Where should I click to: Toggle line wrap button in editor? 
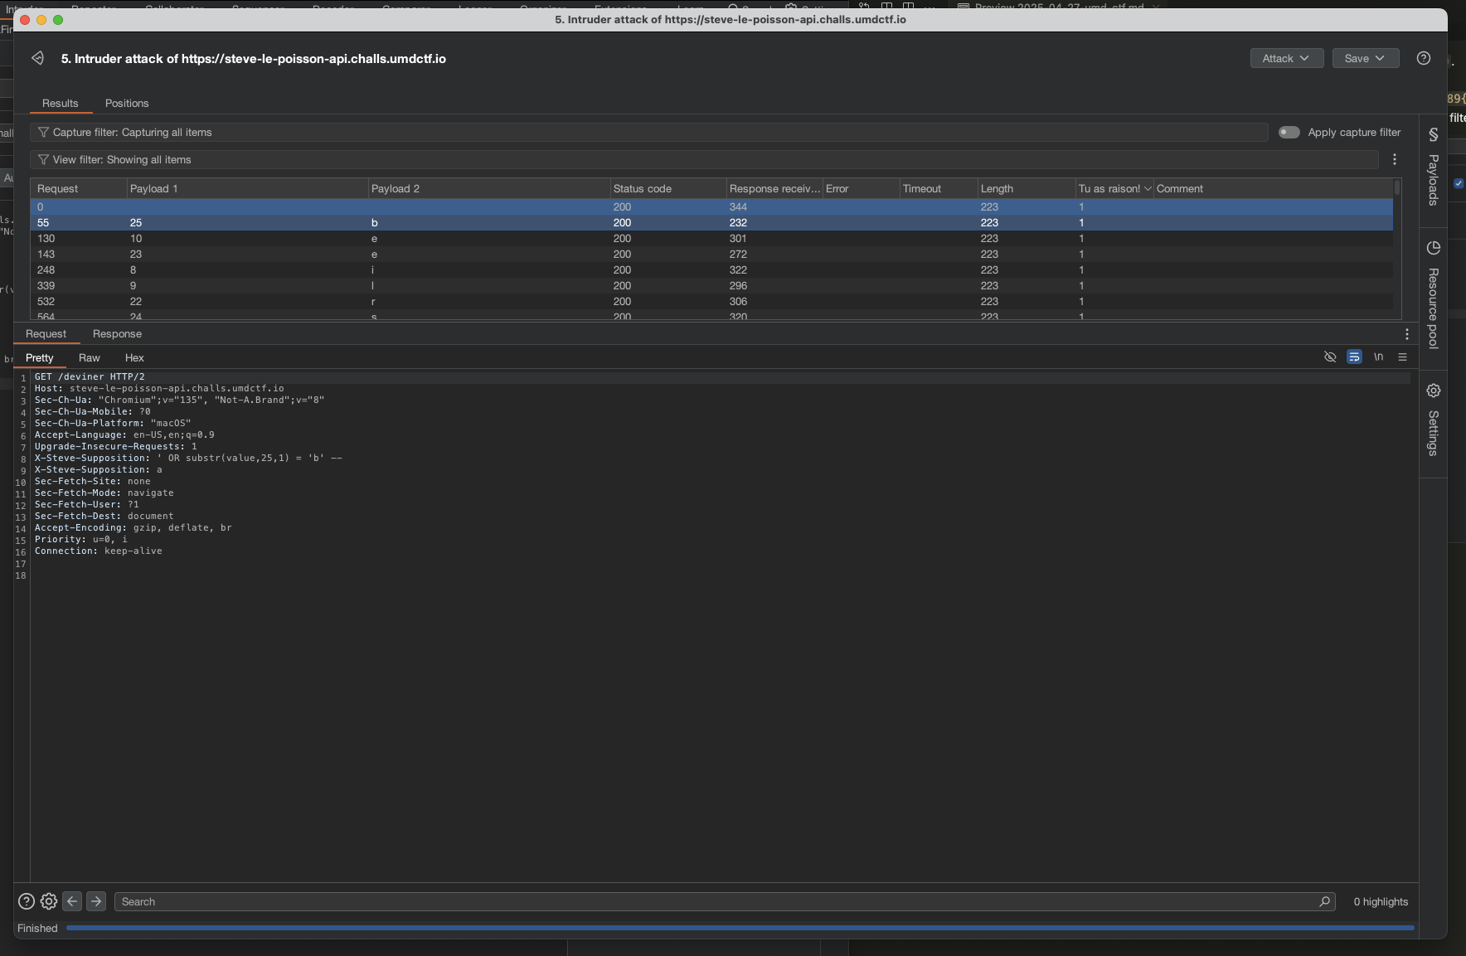1354,357
